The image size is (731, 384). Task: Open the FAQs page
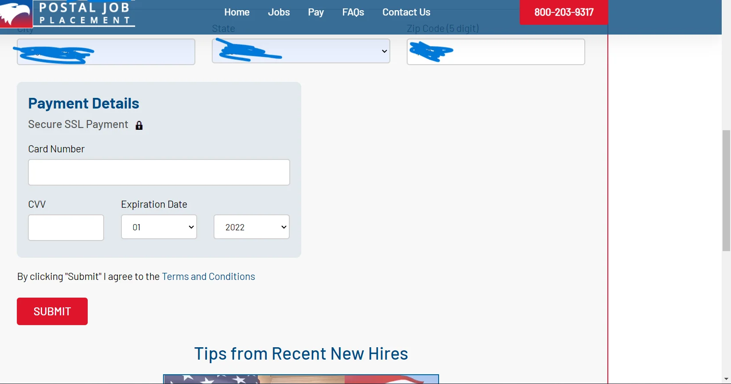[353, 12]
